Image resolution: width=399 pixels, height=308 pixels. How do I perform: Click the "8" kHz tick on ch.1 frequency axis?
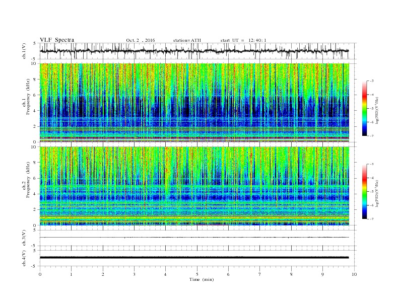click(35, 80)
